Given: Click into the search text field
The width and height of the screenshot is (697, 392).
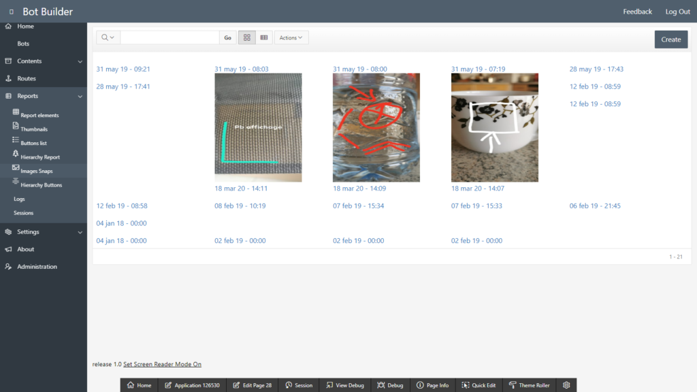Looking at the screenshot, I should click(169, 38).
